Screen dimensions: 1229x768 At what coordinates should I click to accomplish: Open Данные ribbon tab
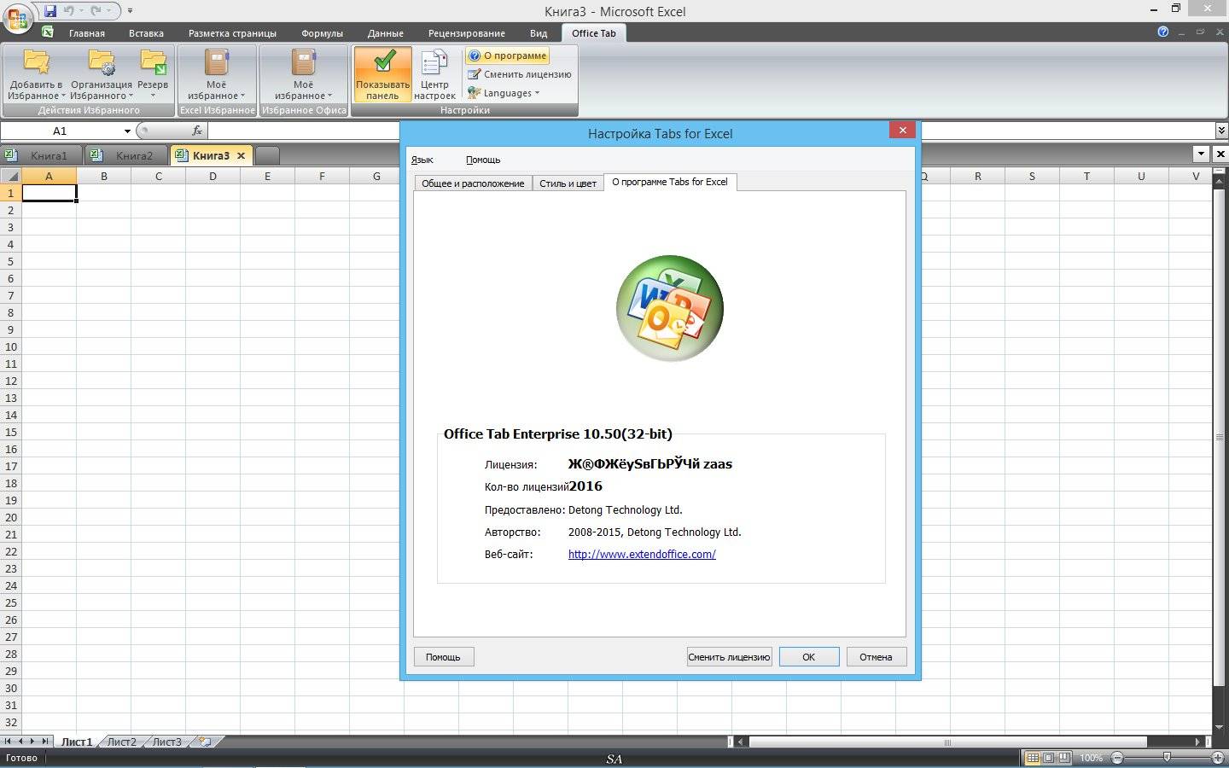coord(385,33)
